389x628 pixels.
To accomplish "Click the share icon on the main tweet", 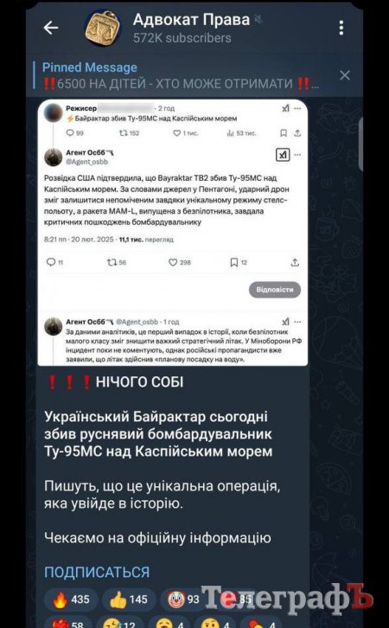I will (295, 262).
